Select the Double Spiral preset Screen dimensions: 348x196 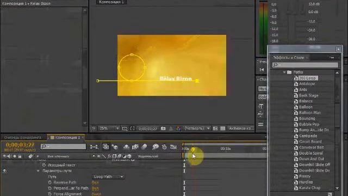[310, 153]
